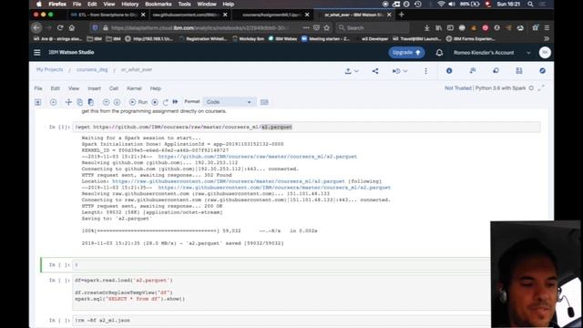
Task: Open the coursera_deg breadcrumb link
Action: tap(92, 69)
